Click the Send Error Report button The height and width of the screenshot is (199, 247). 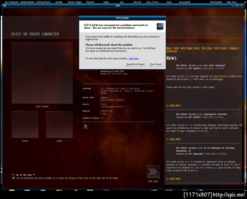[x=135, y=64]
